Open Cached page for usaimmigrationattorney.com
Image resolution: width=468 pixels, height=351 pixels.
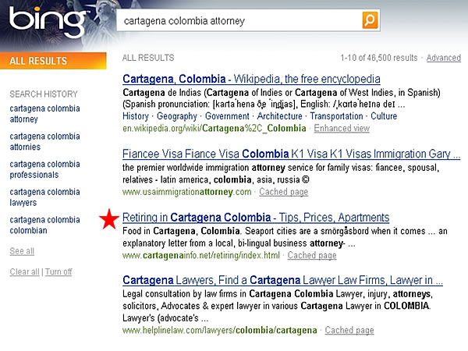pyautogui.click(x=283, y=192)
